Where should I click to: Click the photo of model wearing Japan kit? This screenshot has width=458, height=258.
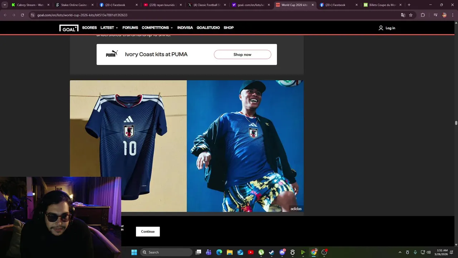pos(245,146)
